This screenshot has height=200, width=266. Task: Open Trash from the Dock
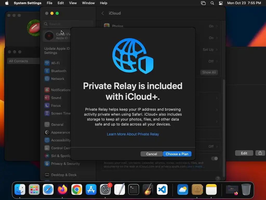coord(246,189)
